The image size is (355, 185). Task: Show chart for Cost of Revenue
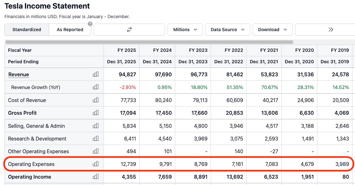tap(95, 100)
